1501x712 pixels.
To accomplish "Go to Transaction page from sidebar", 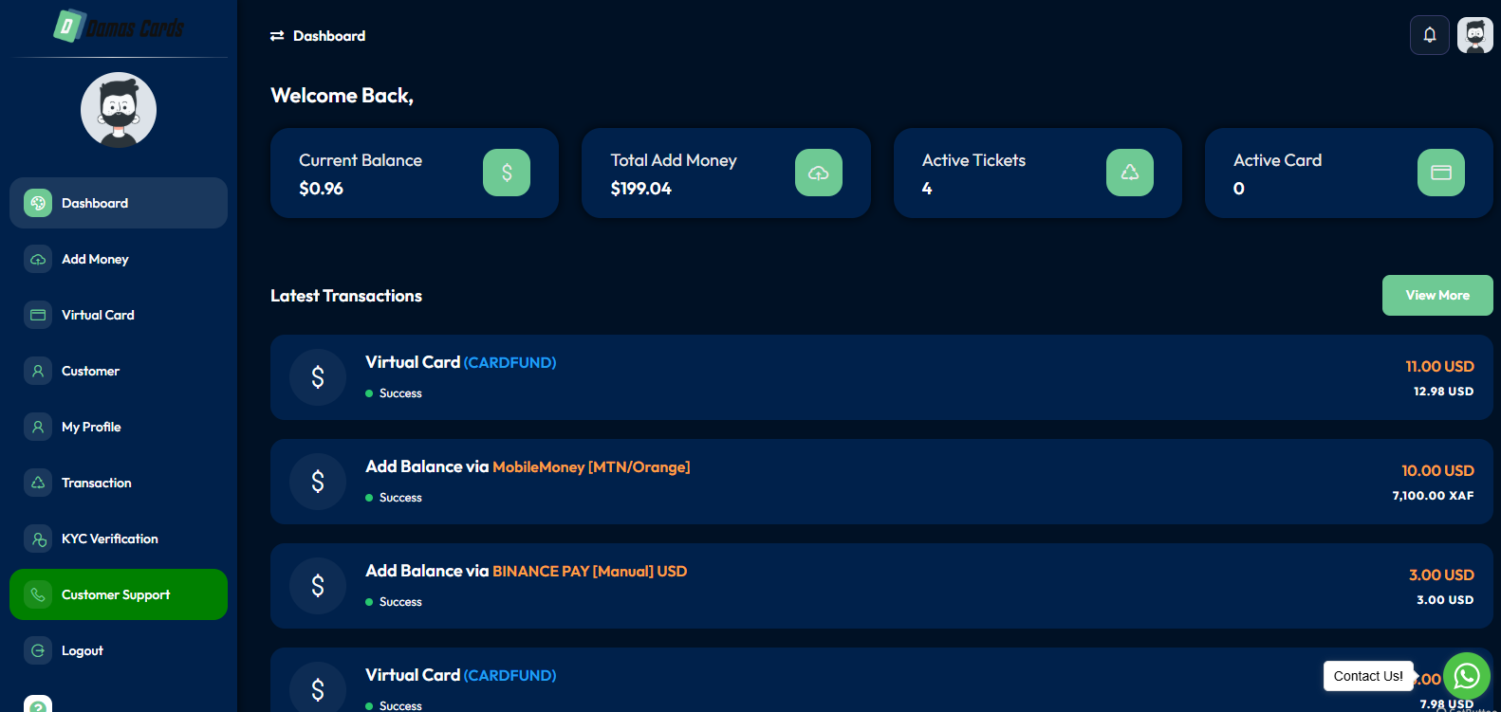I will tap(119, 483).
